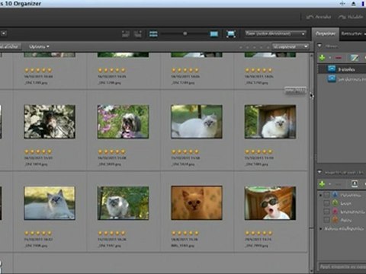Open the Options dropdown menu
366x274 pixels.
[x=39, y=46]
